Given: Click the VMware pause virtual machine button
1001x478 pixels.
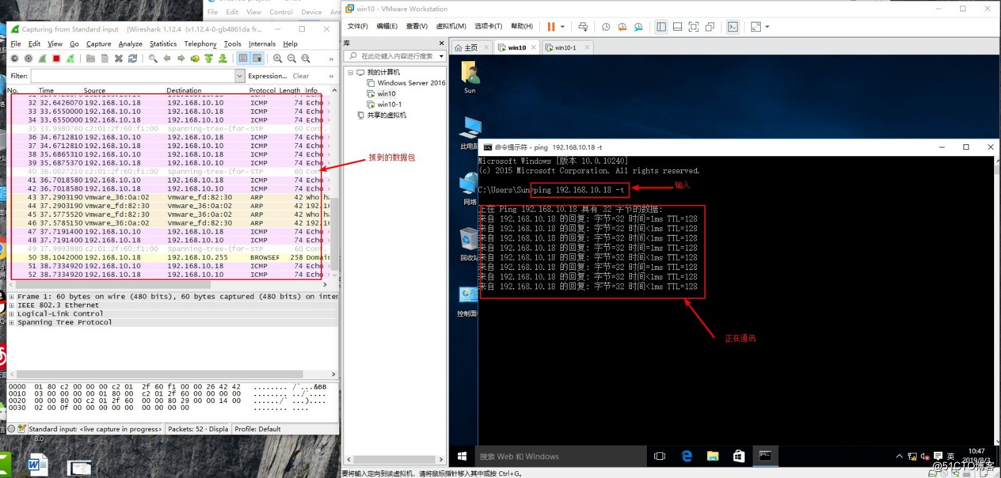Looking at the screenshot, I should click(551, 27).
